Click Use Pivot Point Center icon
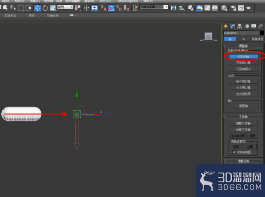 [x=78, y=8]
